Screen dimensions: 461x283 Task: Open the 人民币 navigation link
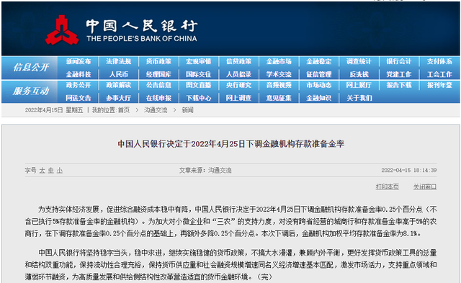click(x=118, y=74)
